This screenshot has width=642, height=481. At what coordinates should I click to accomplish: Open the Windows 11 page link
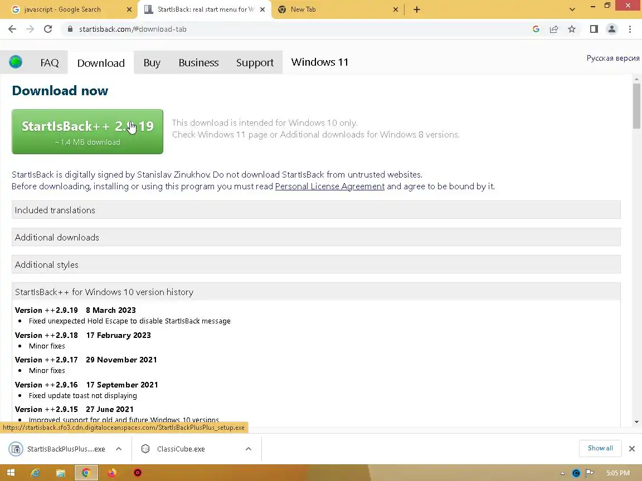[320, 62]
